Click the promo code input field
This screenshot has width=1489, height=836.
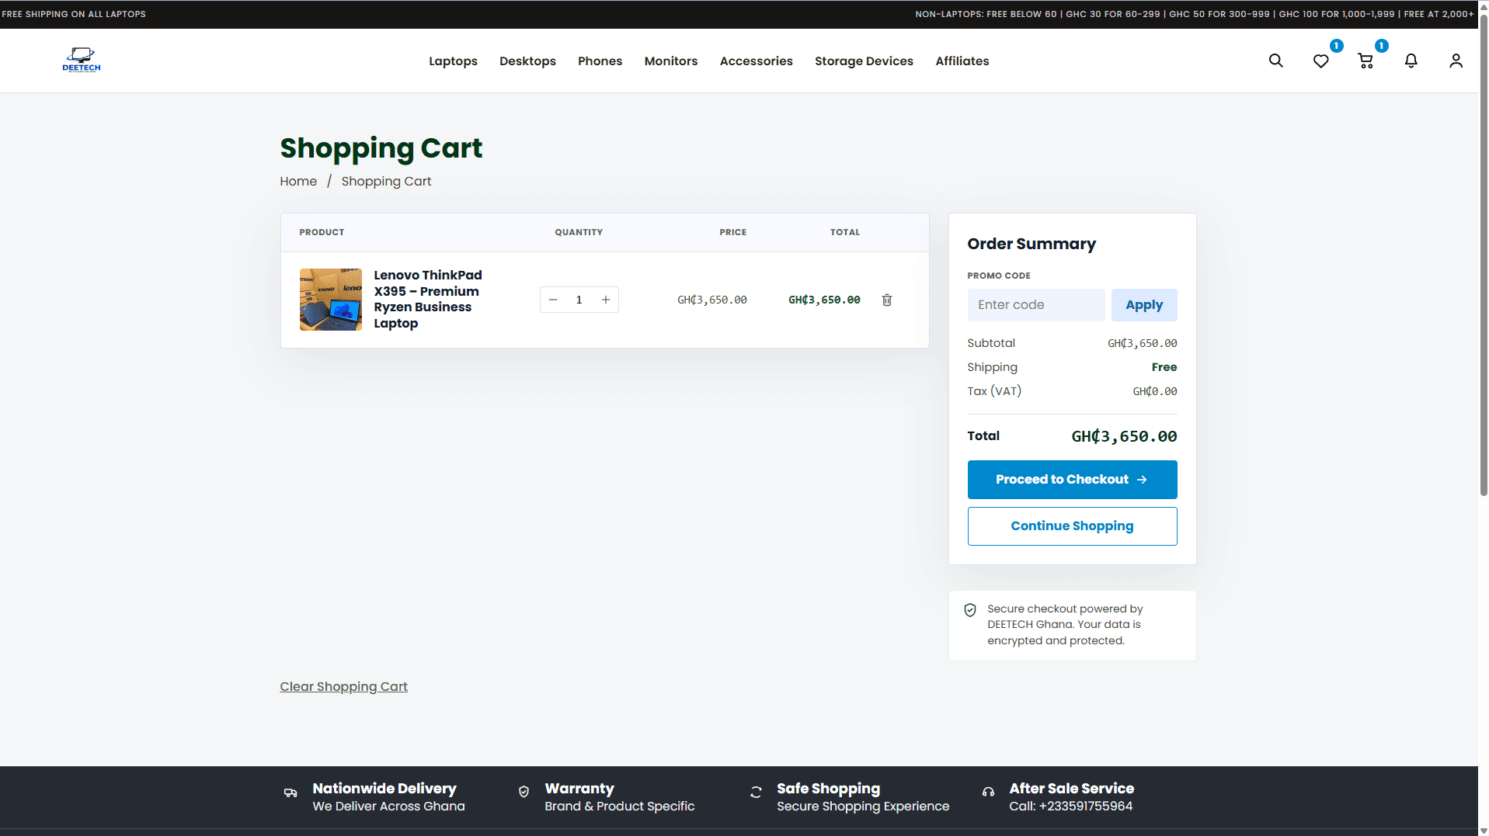tap(1035, 305)
